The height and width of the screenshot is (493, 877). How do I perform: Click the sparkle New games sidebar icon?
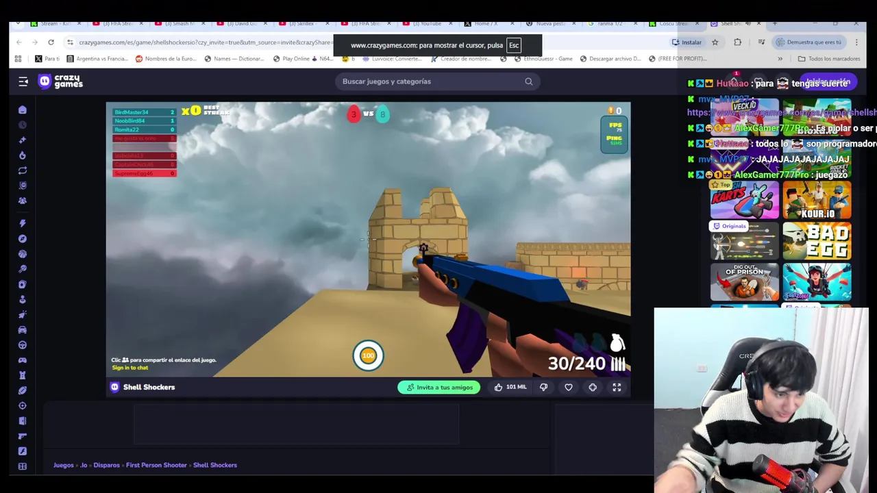point(23,140)
